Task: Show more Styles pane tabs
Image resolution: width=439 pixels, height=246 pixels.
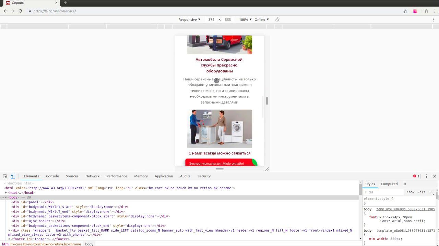Action: coord(405,184)
